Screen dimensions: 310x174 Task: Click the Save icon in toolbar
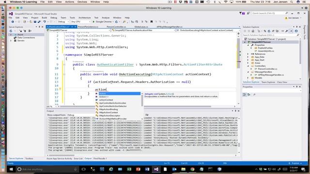pyautogui.click(x=35, y=22)
